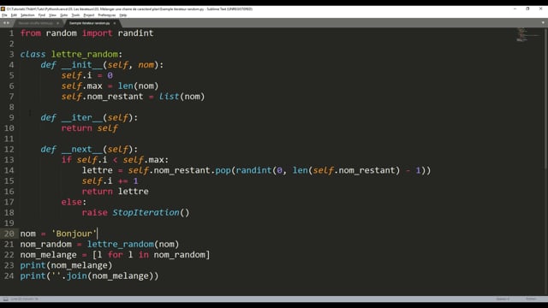Open the Selection menu
The width and height of the screenshot is (548, 308).
tap(27, 15)
